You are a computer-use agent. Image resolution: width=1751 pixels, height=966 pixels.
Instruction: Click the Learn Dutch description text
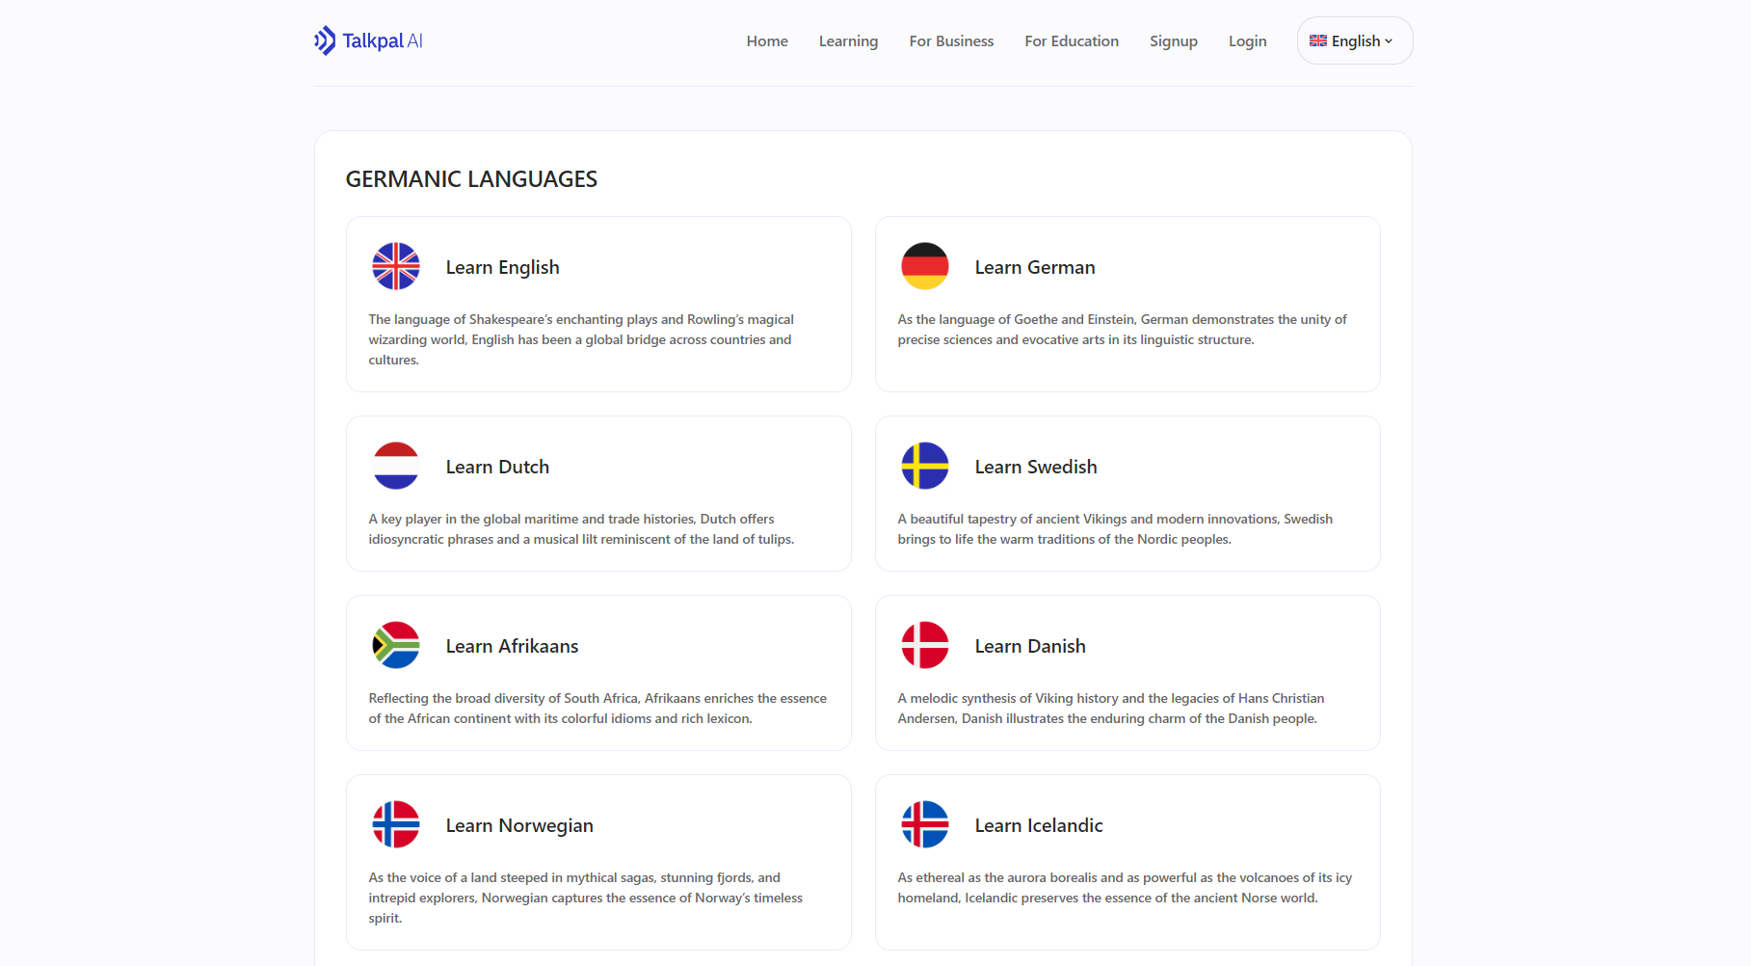point(581,529)
